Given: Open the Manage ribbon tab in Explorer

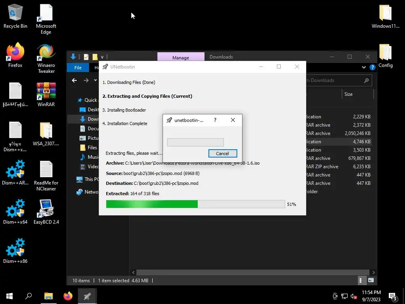Looking at the screenshot, I should (180, 57).
